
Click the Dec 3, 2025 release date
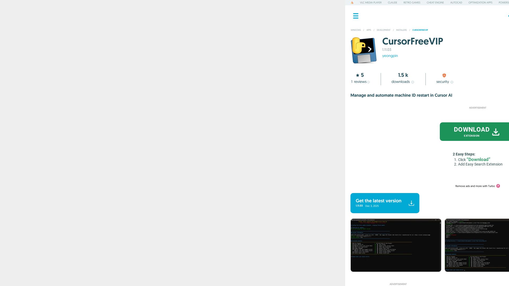(372, 206)
